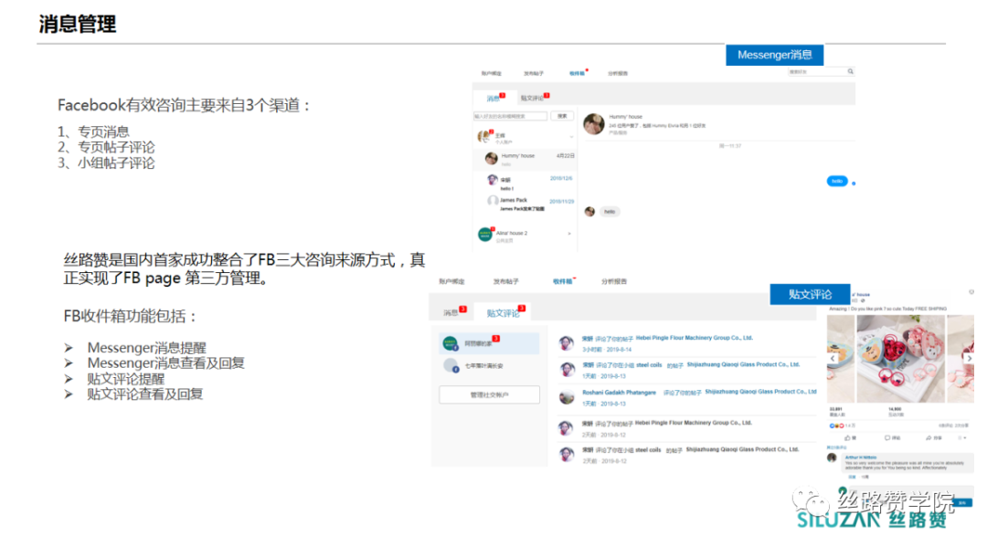Click the Like thumbs-up icon under post
The image size is (987, 546).
click(847, 438)
